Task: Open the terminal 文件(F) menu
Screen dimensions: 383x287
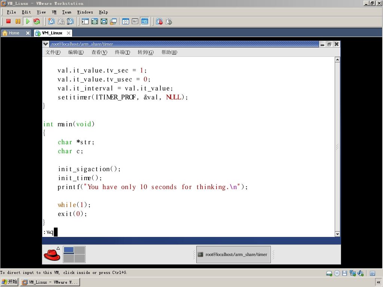Action: click(x=53, y=52)
